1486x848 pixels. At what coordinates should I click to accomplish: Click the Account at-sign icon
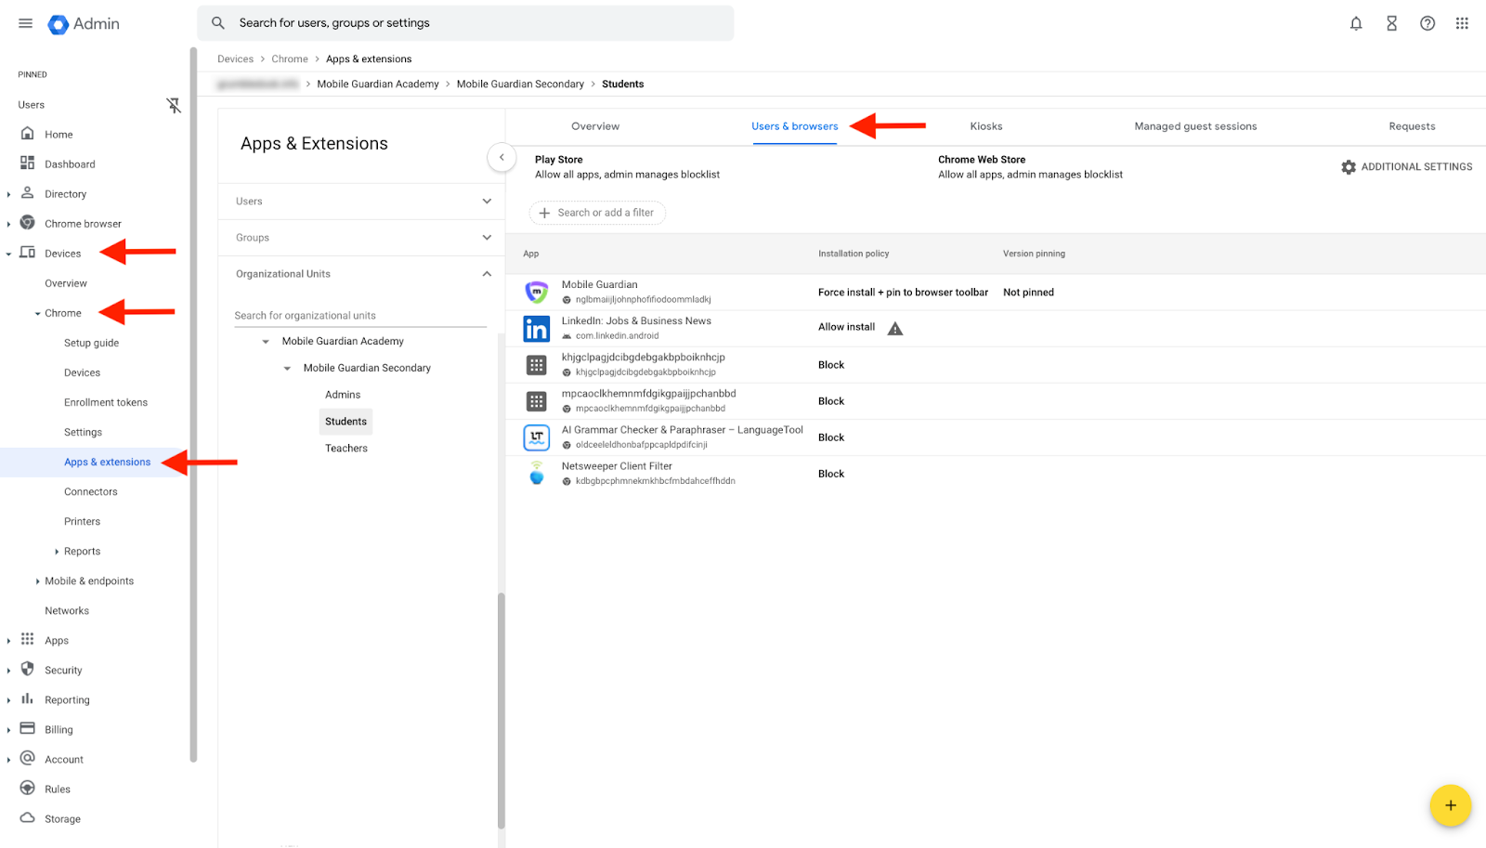point(28,758)
